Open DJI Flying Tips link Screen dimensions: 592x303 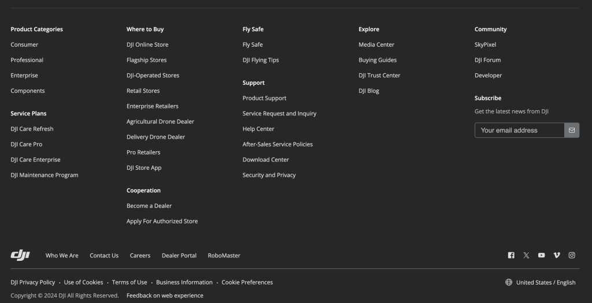click(261, 60)
